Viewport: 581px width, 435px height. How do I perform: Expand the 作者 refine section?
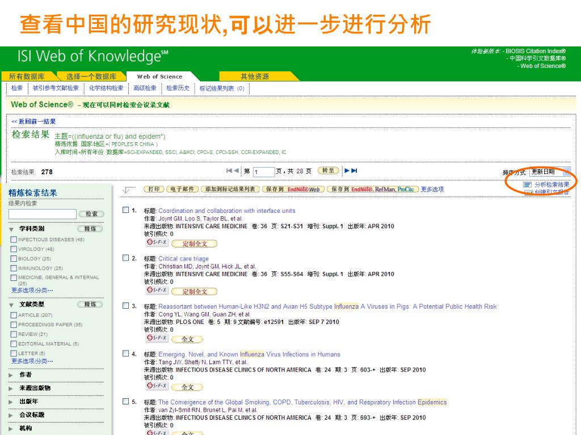[11, 375]
